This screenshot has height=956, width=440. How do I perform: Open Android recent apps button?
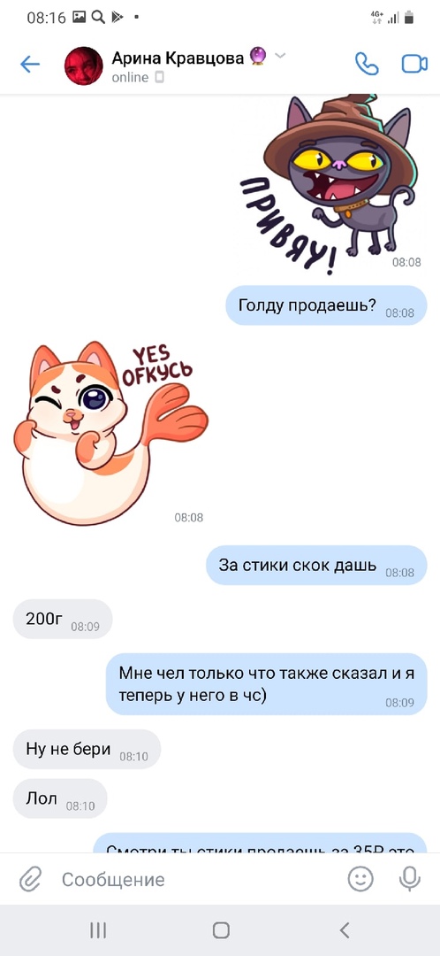tap(98, 929)
